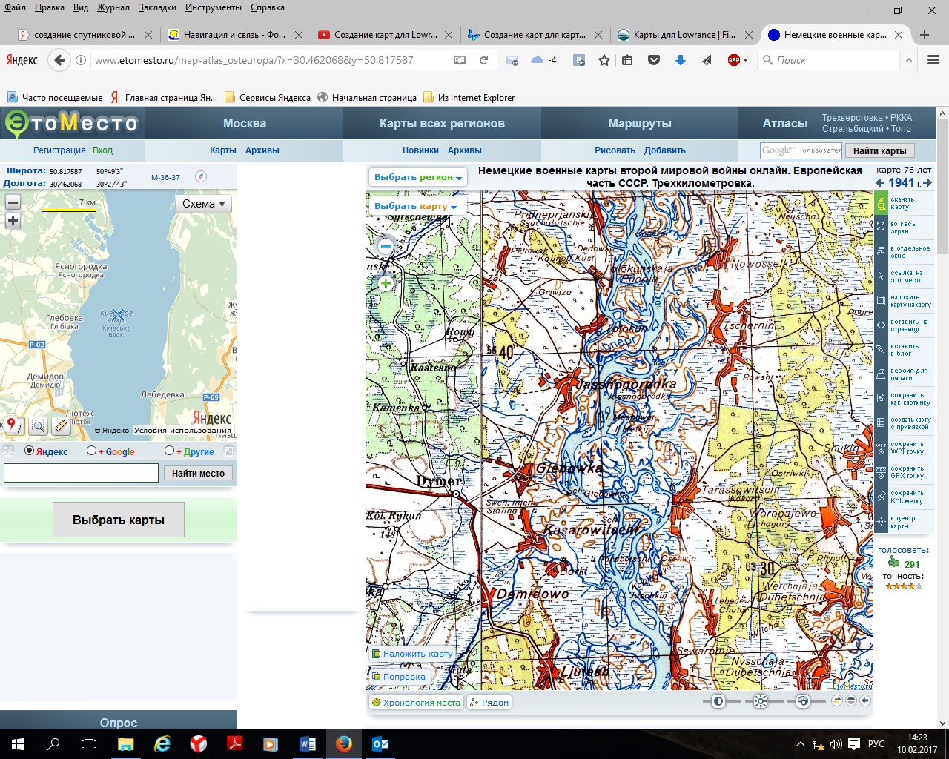
Task: Click the ruler measurement tool on Yandex map
Action: point(61,425)
